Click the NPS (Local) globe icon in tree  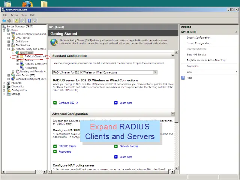[18, 52]
